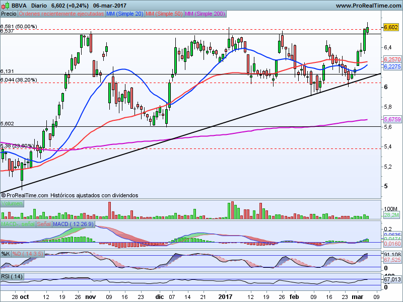Click the red 0,0160 MACD value tag
The image size is (403, 302).
[x=392, y=244]
